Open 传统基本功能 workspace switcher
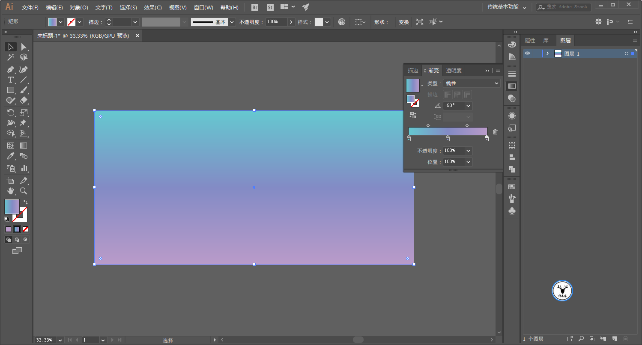 [507, 7]
